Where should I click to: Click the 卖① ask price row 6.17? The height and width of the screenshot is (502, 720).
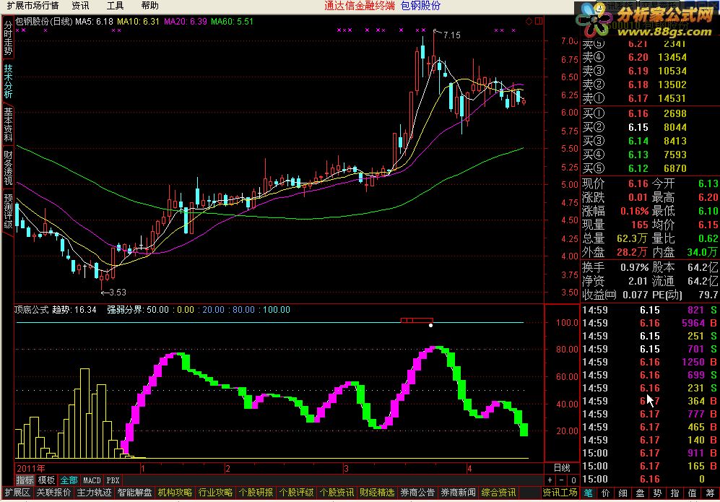coord(649,98)
